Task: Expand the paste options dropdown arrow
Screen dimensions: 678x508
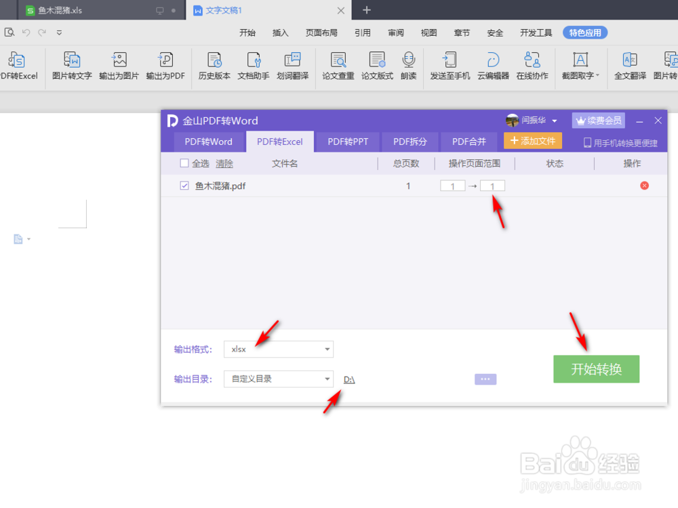Action: (28, 239)
